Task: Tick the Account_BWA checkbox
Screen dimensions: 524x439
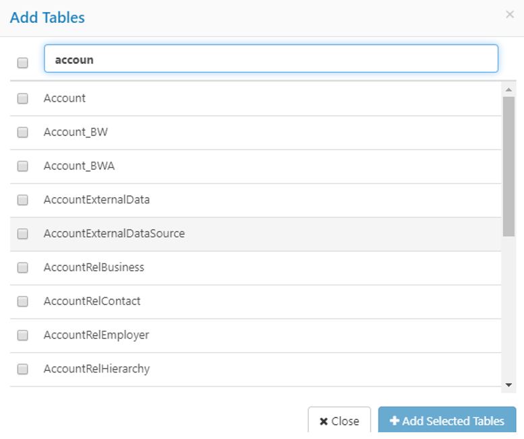Action: 23,166
